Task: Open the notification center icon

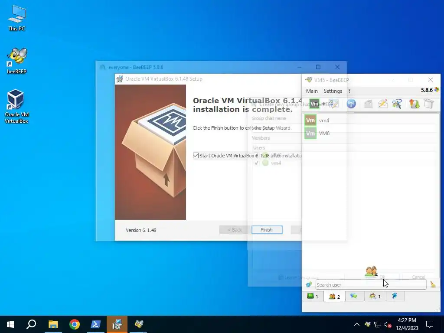Action: pos(430,324)
